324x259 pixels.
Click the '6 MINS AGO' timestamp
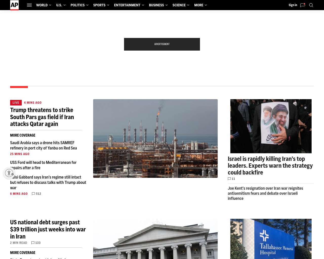[19, 194]
